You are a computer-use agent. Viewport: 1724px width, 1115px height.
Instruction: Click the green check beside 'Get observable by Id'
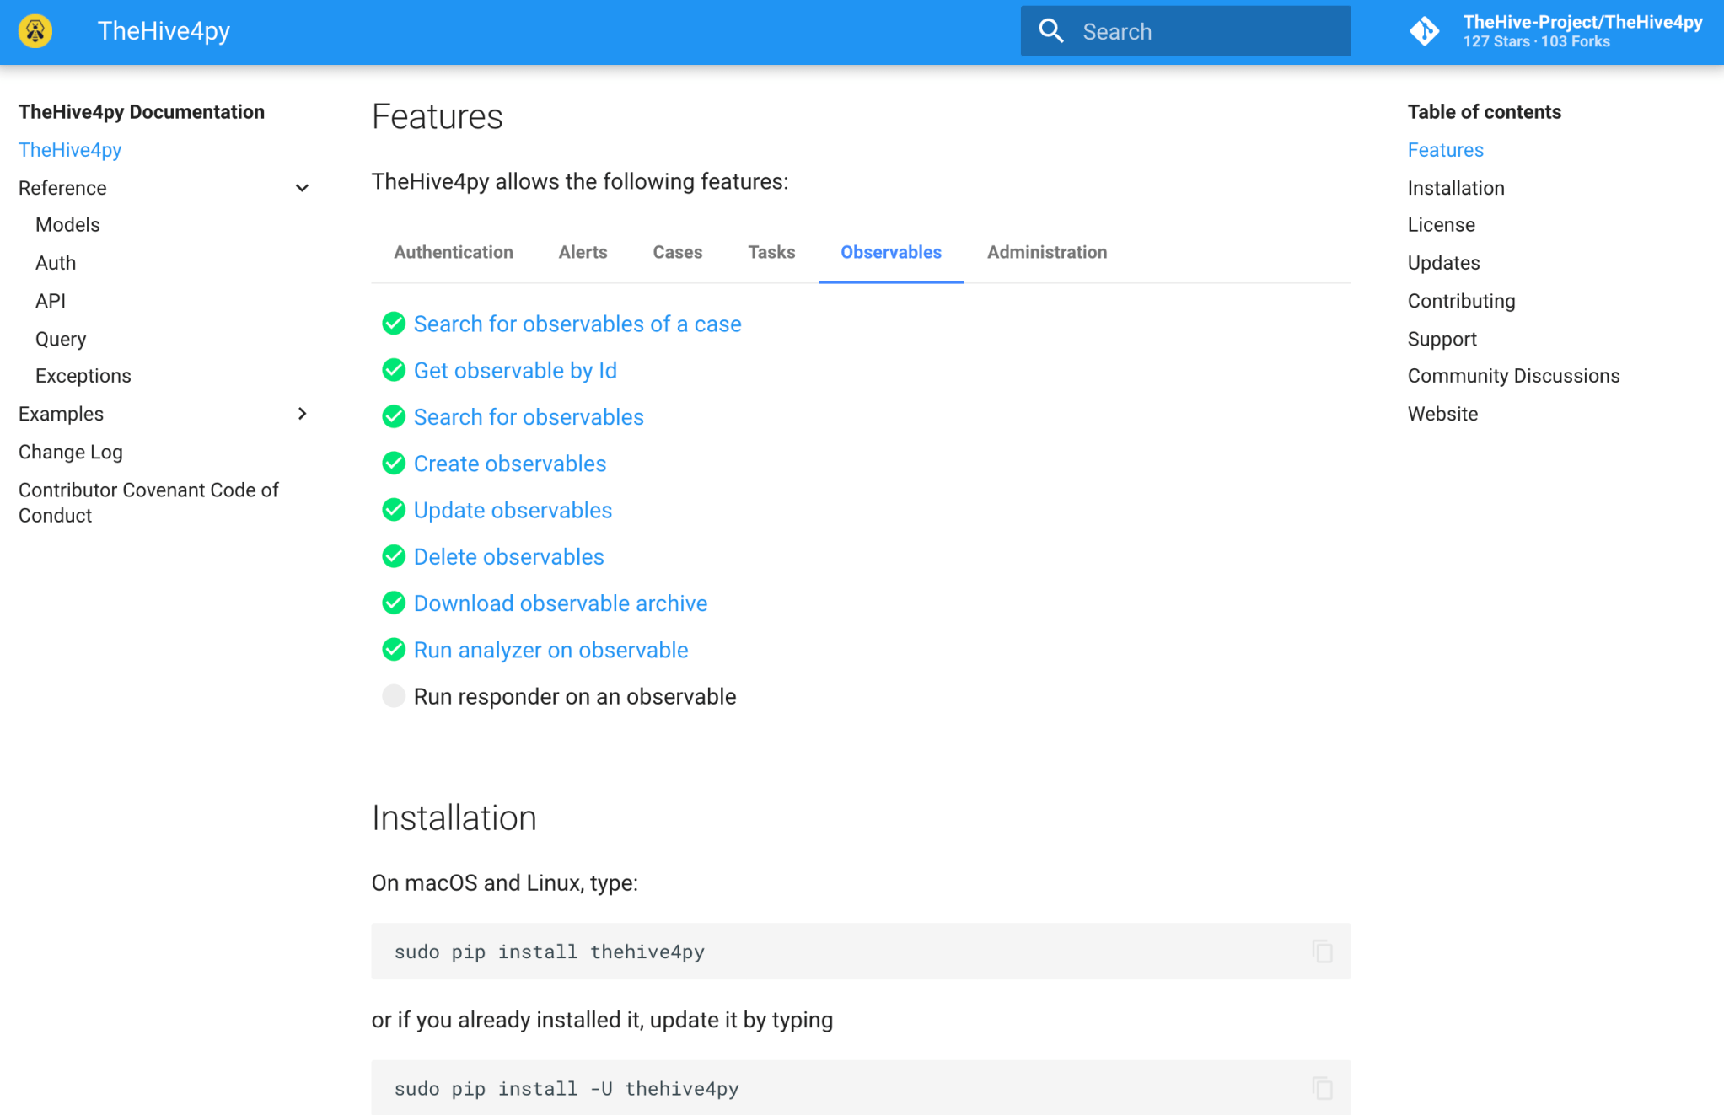pyautogui.click(x=394, y=370)
